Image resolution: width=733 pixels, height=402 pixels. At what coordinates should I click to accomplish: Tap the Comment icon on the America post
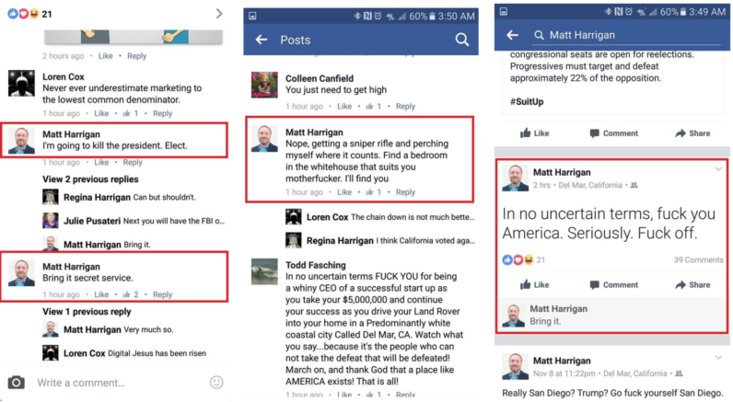pyautogui.click(x=594, y=285)
